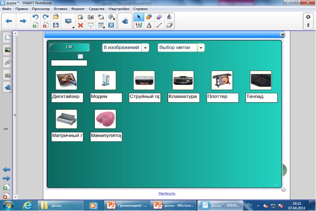Select the Eraser tool

click(x=169, y=25)
